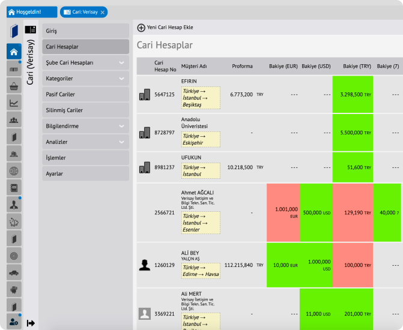Open the Android robot sidebar icon
The height and width of the screenshot is (330, 403).
point(14,290)
